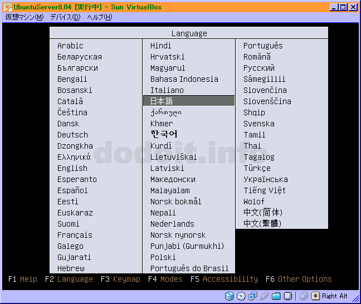Select Magyarul language
Screen dimensions: 361x304
point(168,68)
